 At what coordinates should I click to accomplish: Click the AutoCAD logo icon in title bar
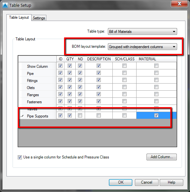(5, 5)
